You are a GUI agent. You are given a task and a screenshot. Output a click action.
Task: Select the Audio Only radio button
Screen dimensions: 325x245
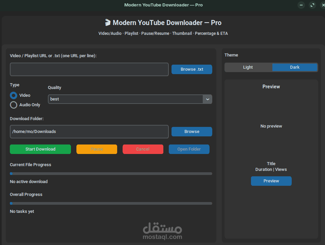14,105
